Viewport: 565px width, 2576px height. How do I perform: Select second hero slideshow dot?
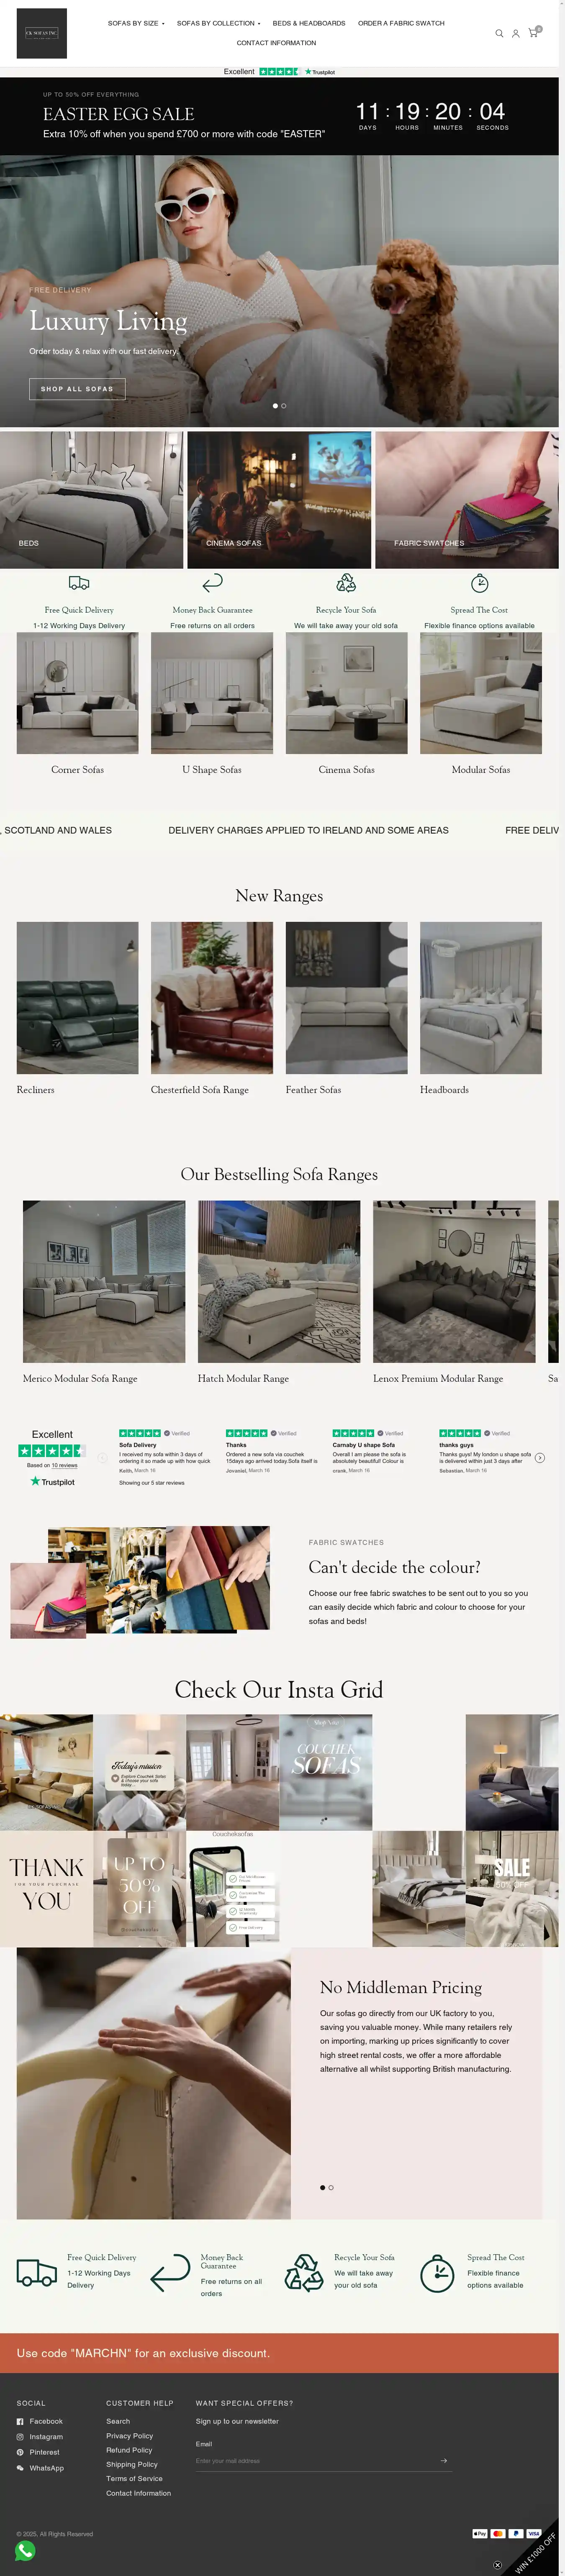[x=284, y=405]
